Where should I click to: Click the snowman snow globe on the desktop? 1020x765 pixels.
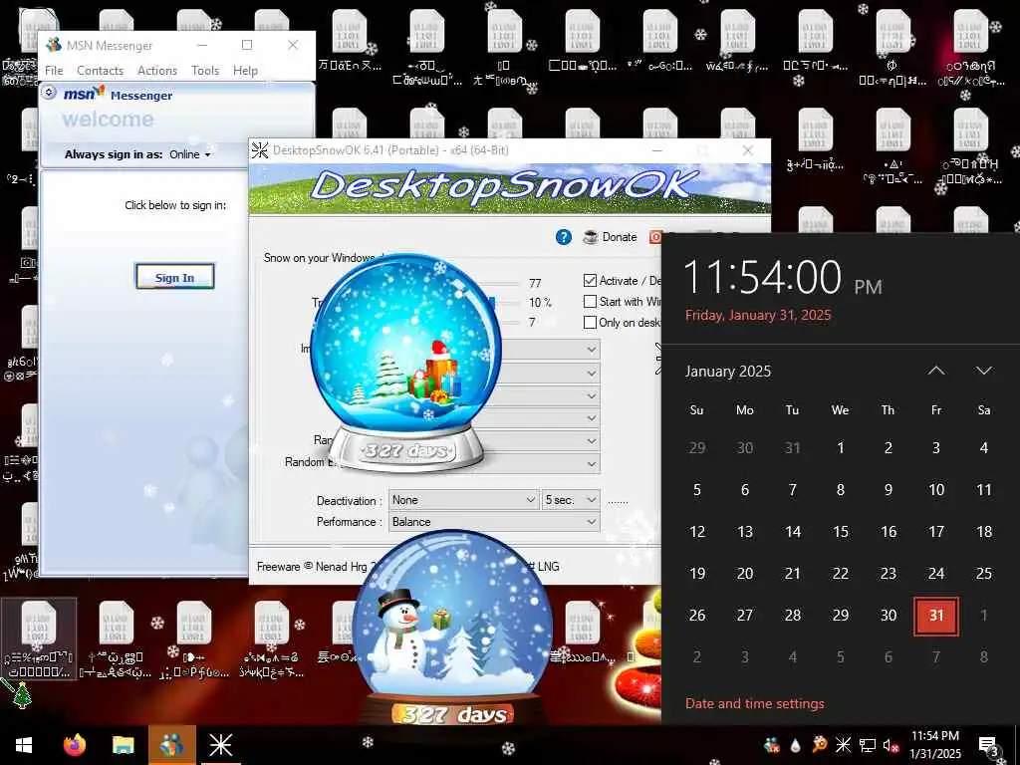point(454,628)
